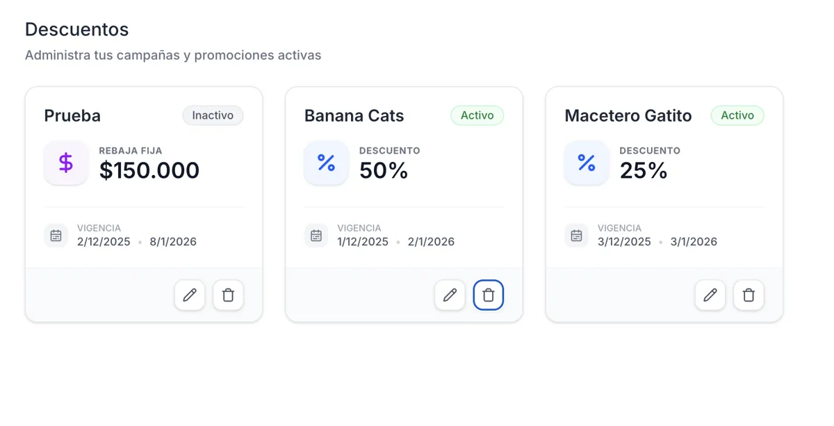Click the Macetero Gatito percent icon
Screen dimensions: 834x426
[587, 163]
